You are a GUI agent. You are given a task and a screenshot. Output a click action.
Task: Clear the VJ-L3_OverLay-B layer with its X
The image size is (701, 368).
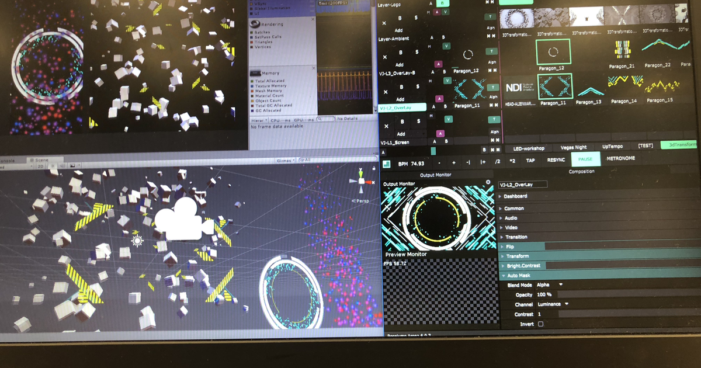click(385, 57)
